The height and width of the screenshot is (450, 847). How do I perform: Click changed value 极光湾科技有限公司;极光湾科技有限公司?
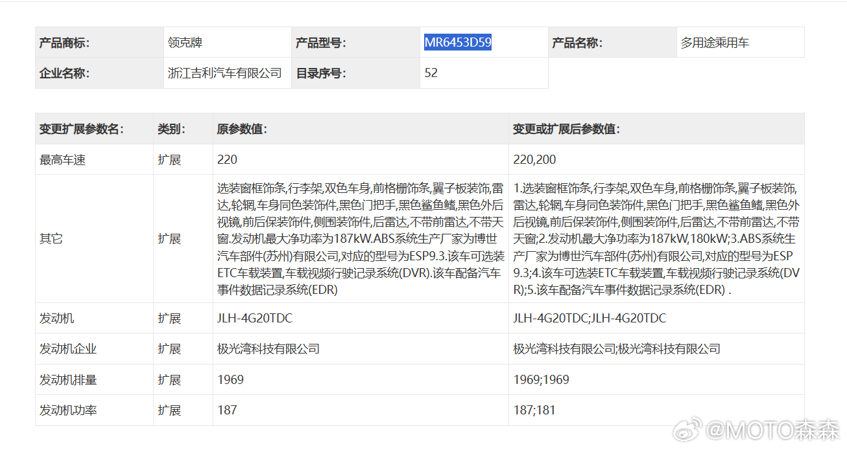[x=617, y=348]
